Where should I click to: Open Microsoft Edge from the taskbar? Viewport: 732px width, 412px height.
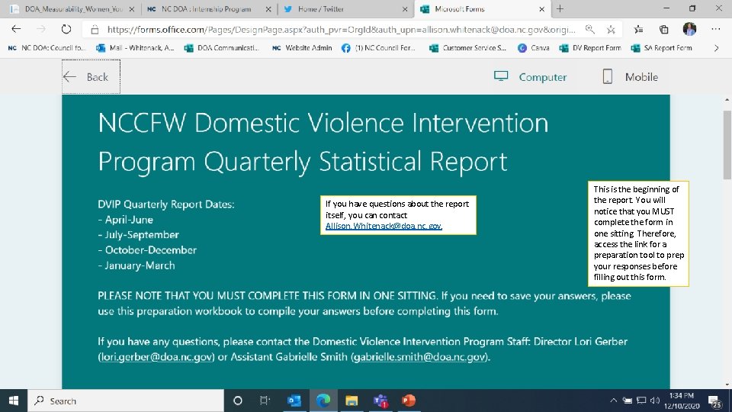click(x=323, y=401)
